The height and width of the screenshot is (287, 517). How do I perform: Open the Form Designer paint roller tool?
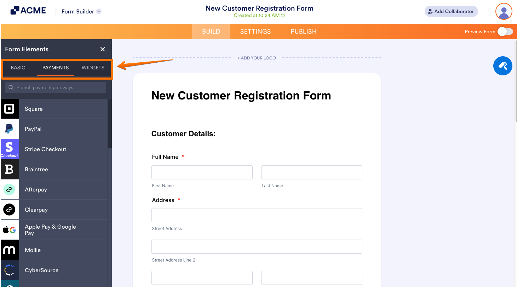tap(502, 66)
